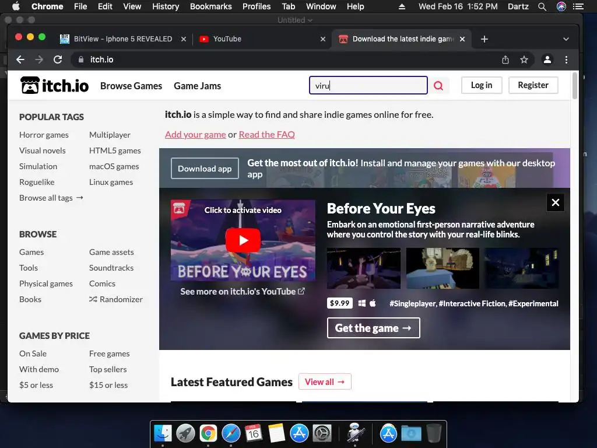Screen dimensions: 597x448
Task: Click the itch.io search input field
Action: coord(368,85)
